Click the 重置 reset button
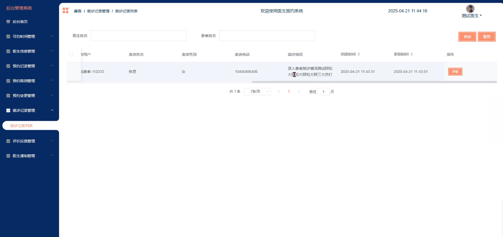Image resolution: width=503 pixels, height=237 pixels. (487, 37)
